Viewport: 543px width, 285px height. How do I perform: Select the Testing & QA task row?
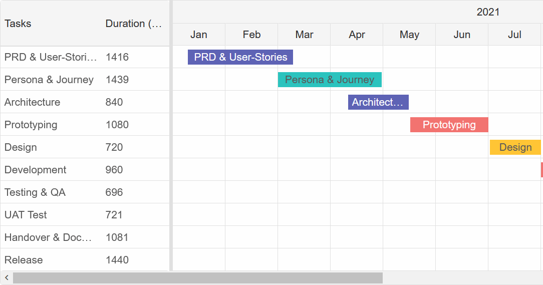(x=35, y=192)
